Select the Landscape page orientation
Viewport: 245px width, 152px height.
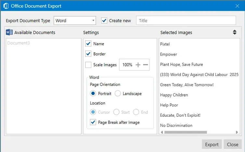click(x=118, y=94)
